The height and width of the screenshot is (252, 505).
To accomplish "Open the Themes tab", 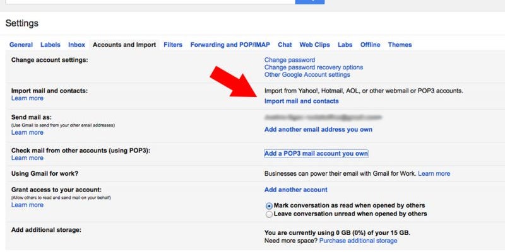I will pos(400,45).
